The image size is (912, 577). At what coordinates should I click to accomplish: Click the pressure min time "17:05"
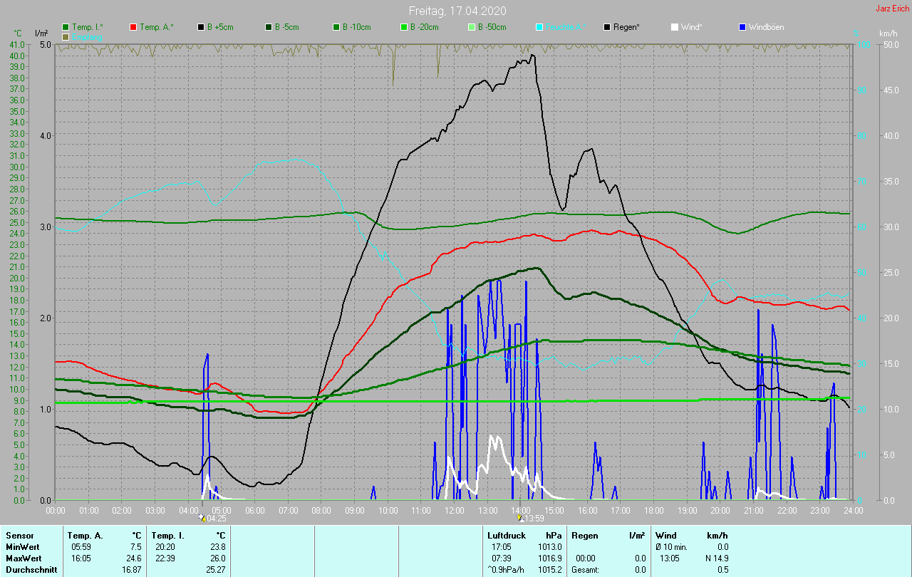point(502,546)
